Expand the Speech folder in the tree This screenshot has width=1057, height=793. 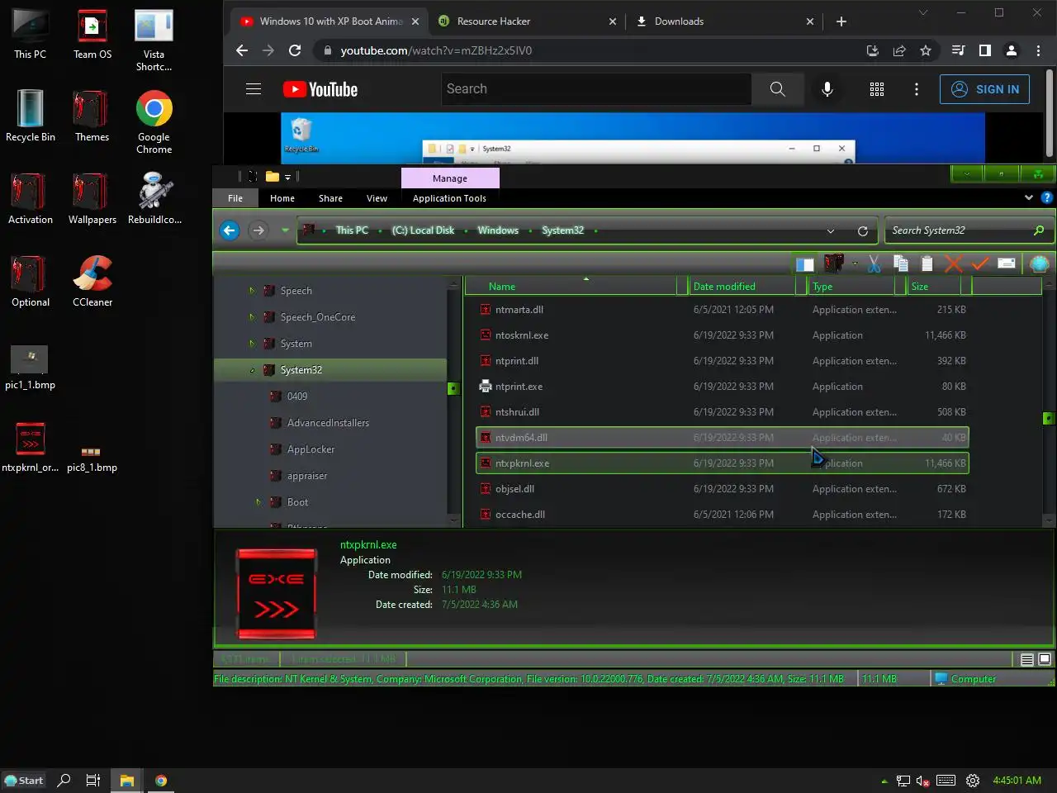pyautogui.click(x=252, y=291)
